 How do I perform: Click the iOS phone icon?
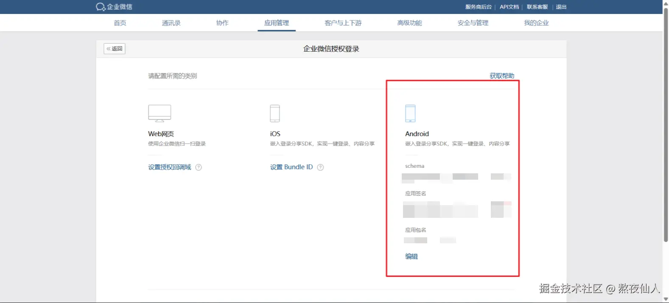pyautogui.click(x=275, y=114)
